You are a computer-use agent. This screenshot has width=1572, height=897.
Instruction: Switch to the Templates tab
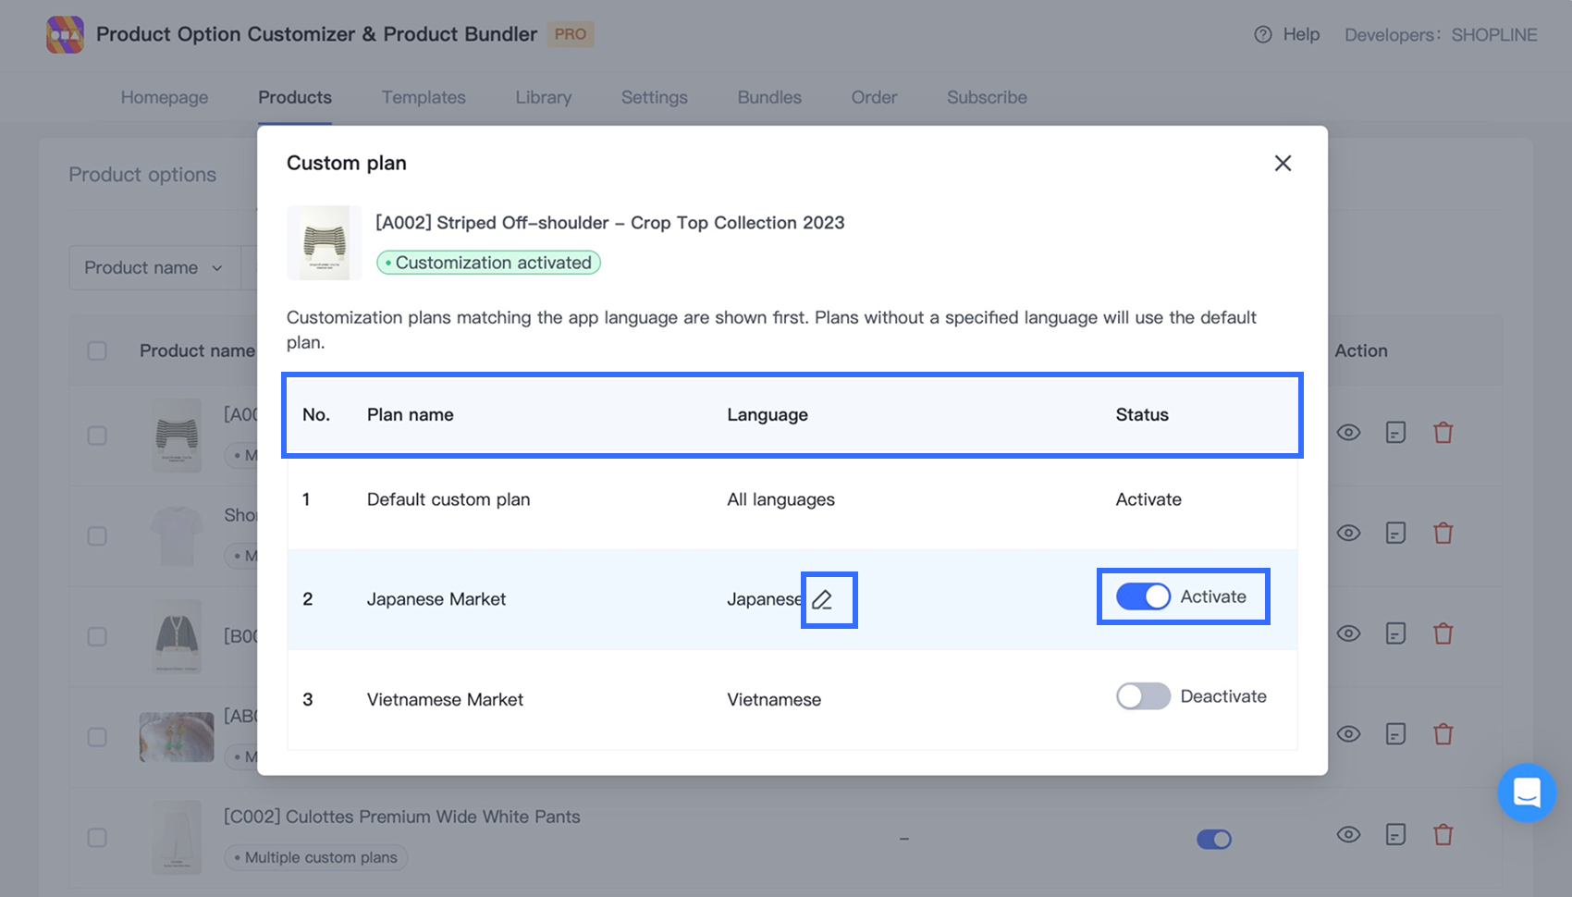(424, 97)
